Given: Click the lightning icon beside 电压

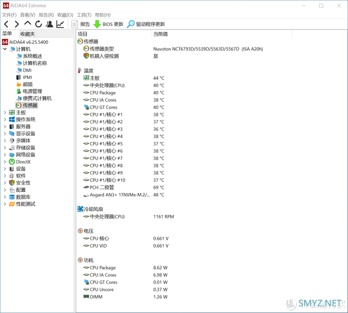Looking at the screenshot, I should [x=80, y=231].
